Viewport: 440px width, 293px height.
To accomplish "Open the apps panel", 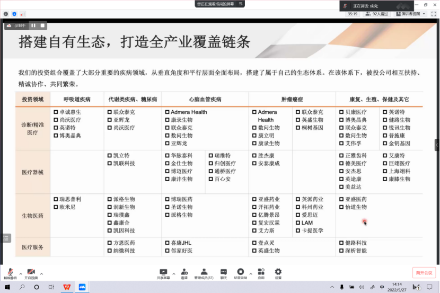I will click(x=261, y=273).
